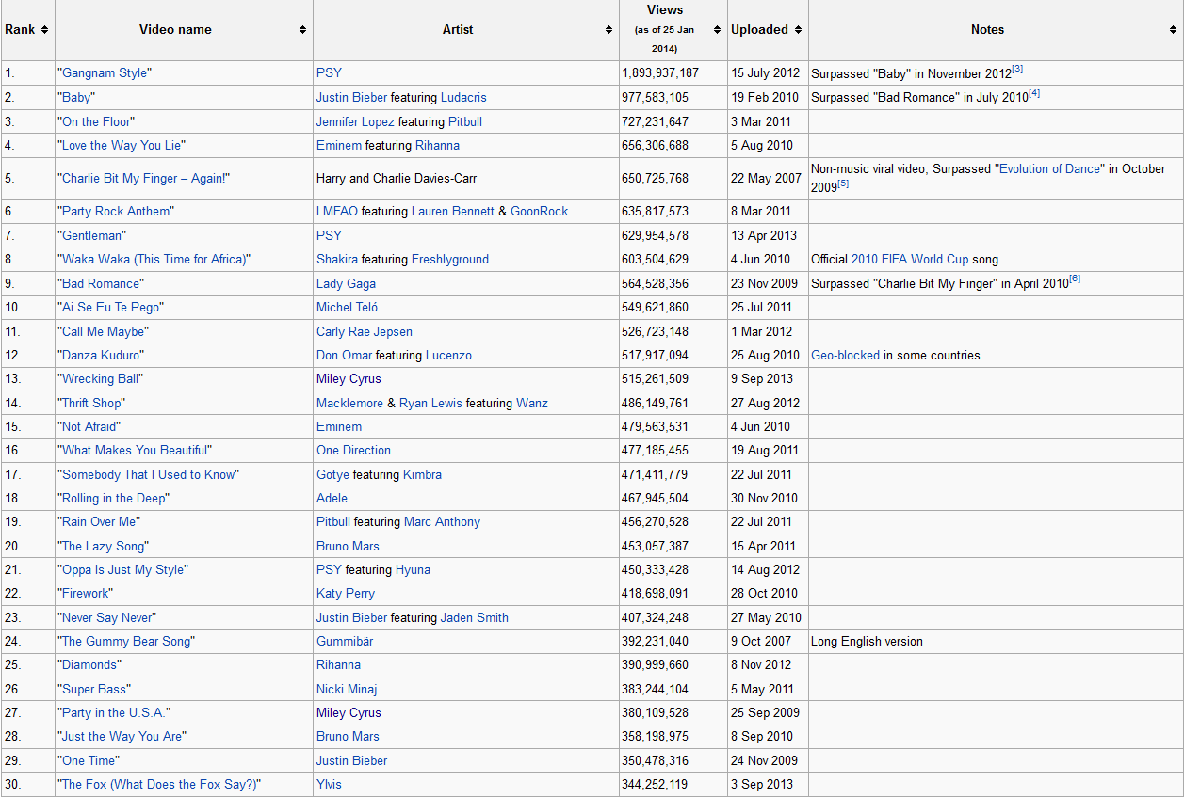Open the Lady Gaga artist page
1184x797 pixels.
pos(346,284)
